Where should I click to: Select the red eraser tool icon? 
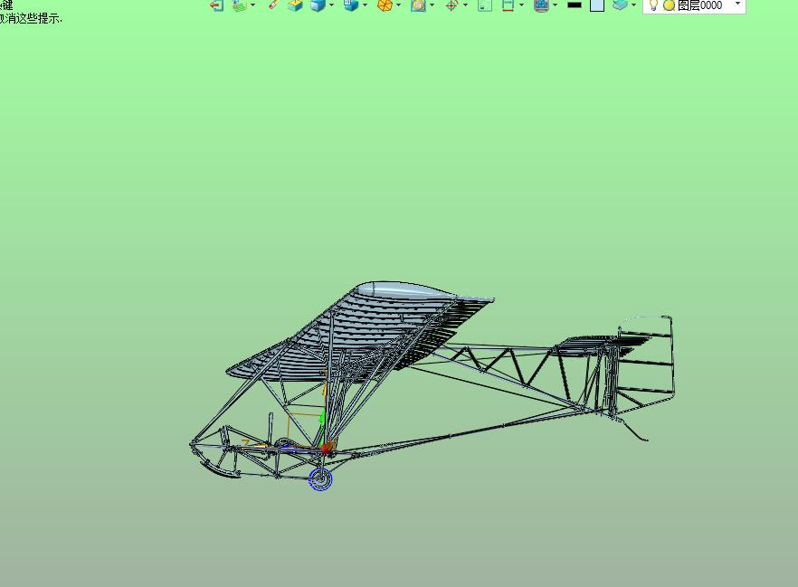(273, 5)
